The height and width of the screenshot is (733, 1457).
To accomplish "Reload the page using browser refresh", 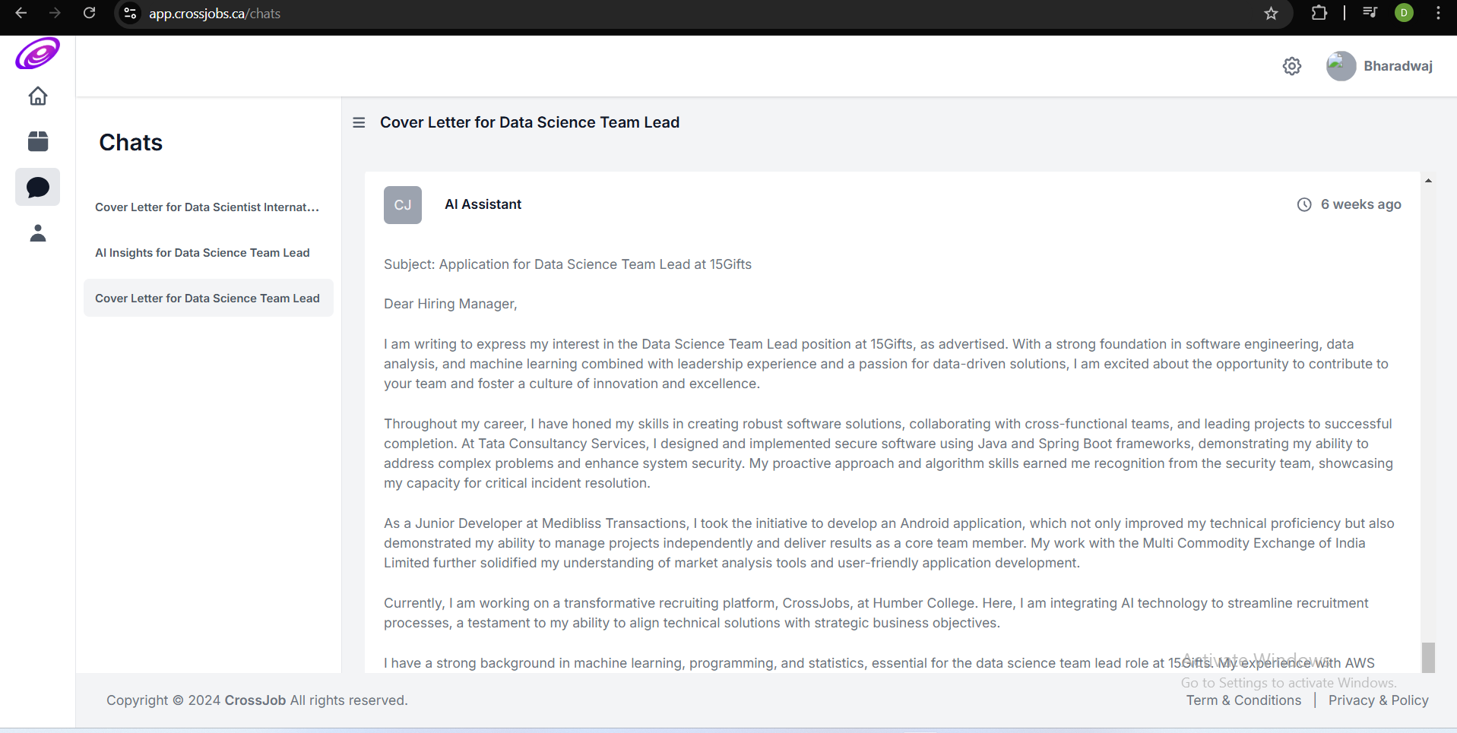I will coord(89,14).
